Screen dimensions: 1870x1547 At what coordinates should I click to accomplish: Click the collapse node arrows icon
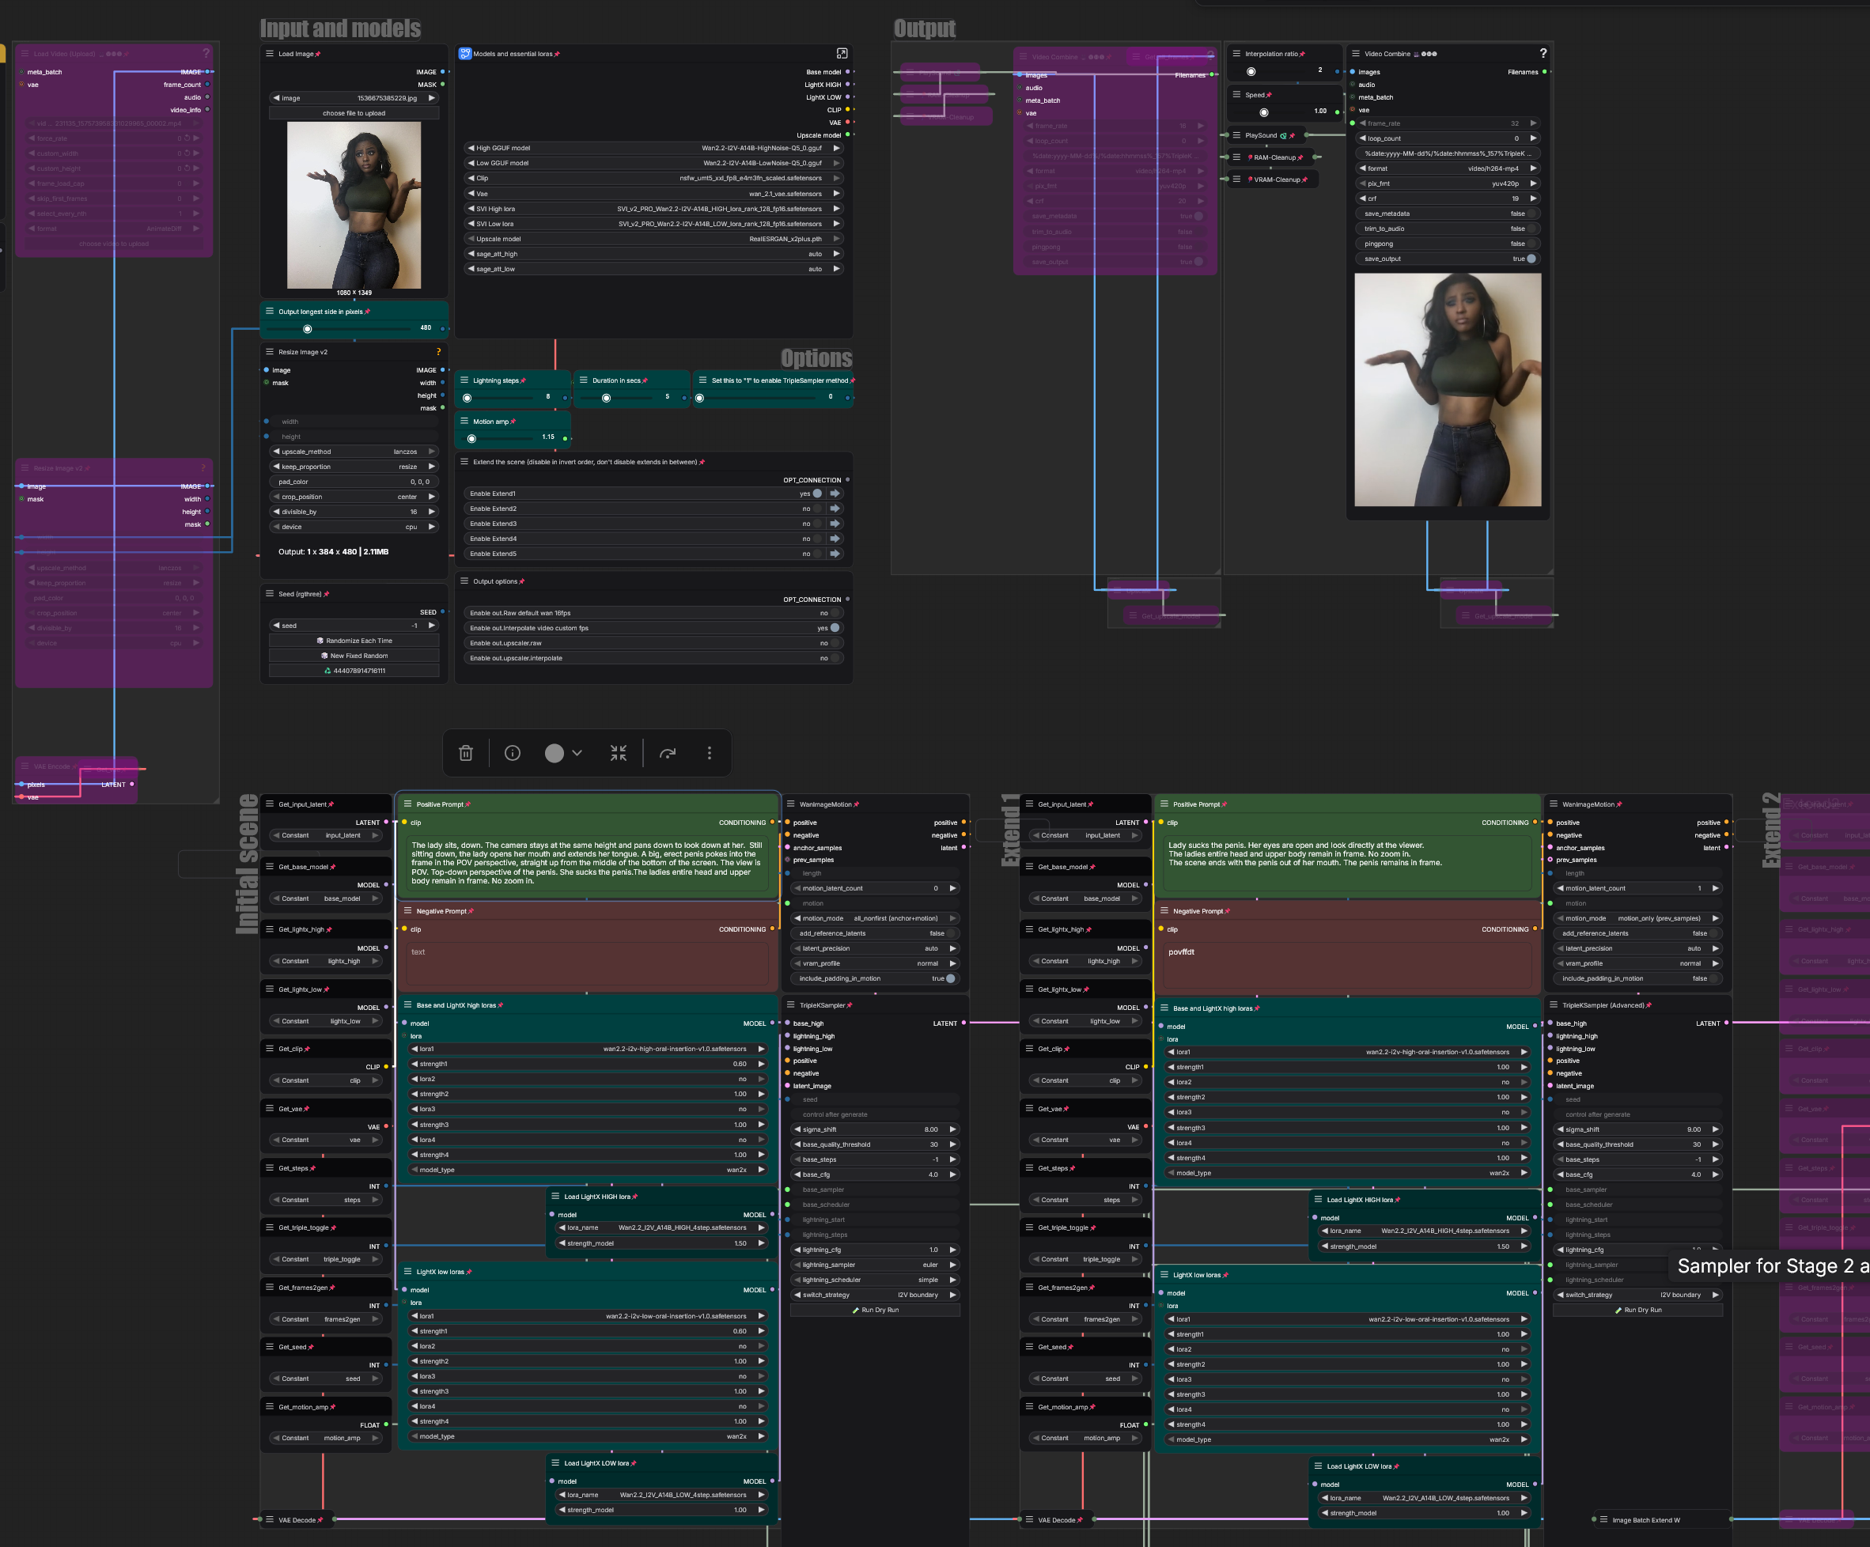click(618, 753)
